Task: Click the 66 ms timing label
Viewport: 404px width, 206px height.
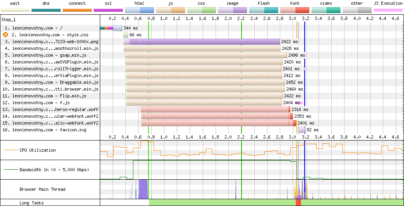Action: [x=135, y=35]
